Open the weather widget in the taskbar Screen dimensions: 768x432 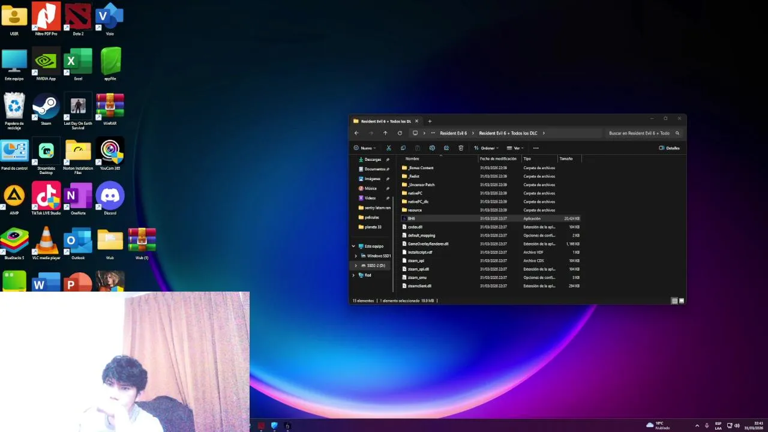coord(658,425)
